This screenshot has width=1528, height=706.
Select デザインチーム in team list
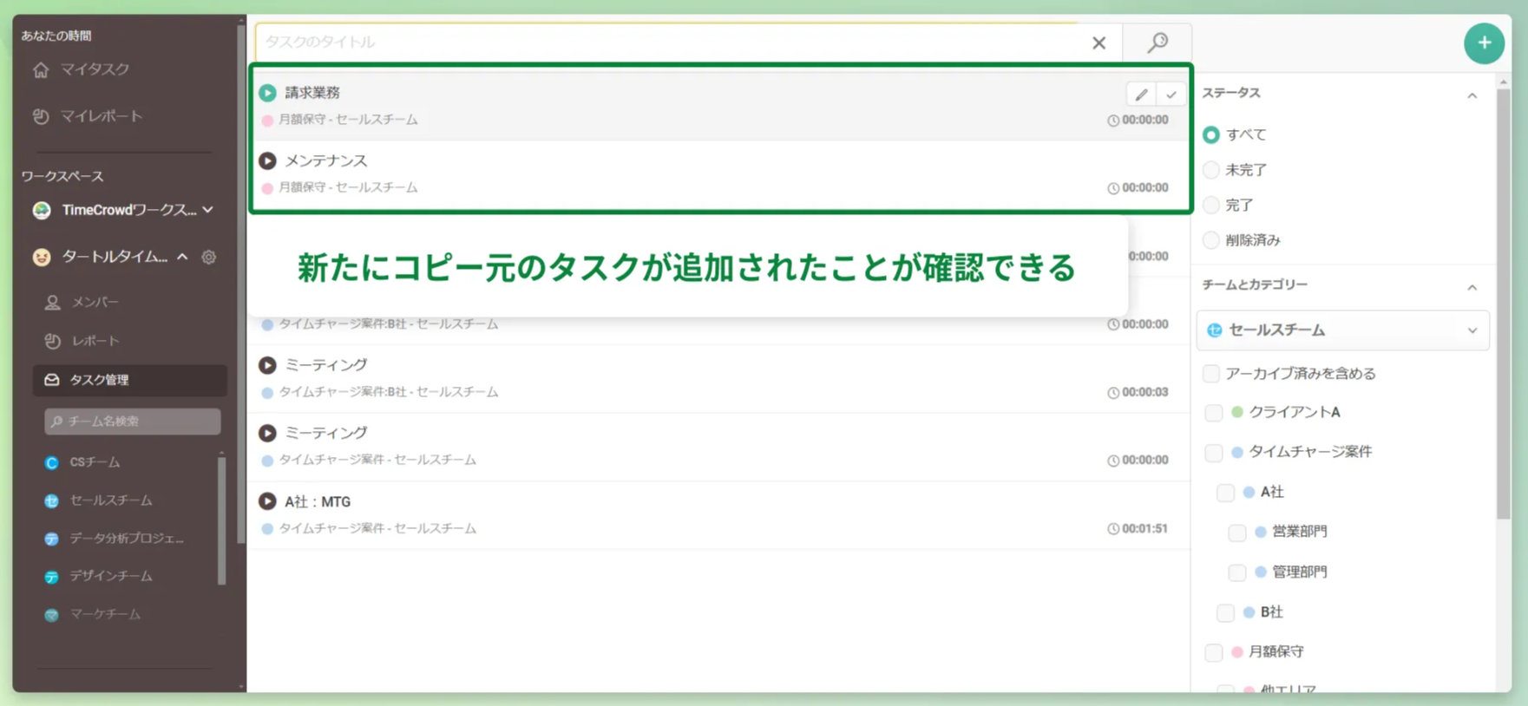point(98,576)
